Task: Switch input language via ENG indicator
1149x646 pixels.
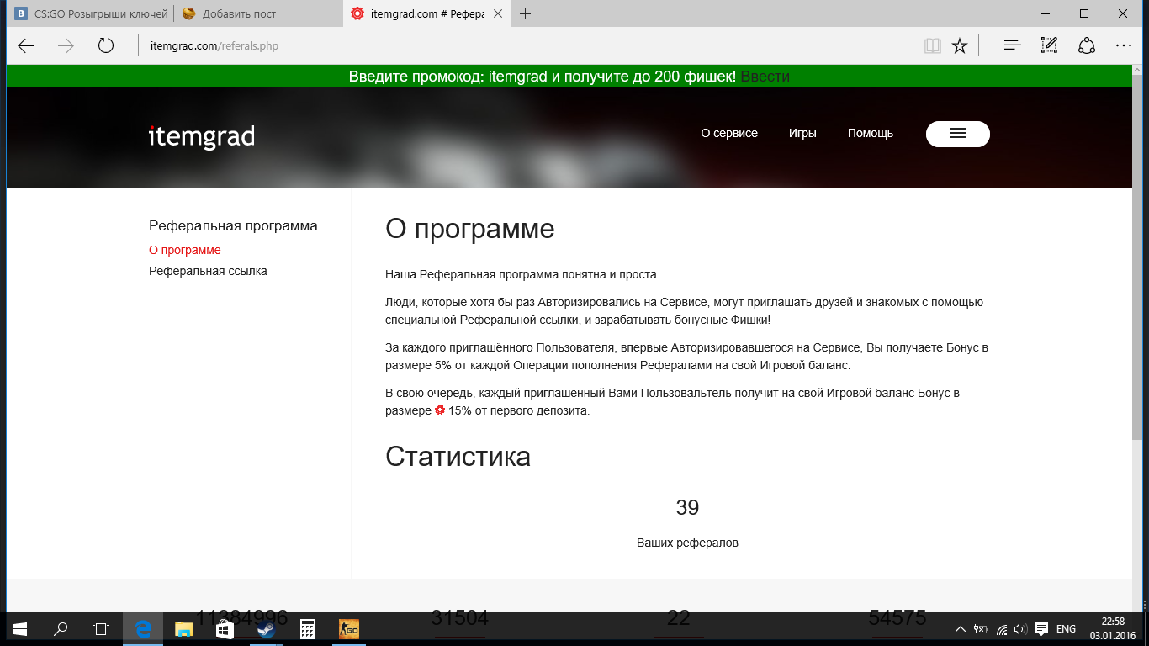Action: pos(1066,629)
